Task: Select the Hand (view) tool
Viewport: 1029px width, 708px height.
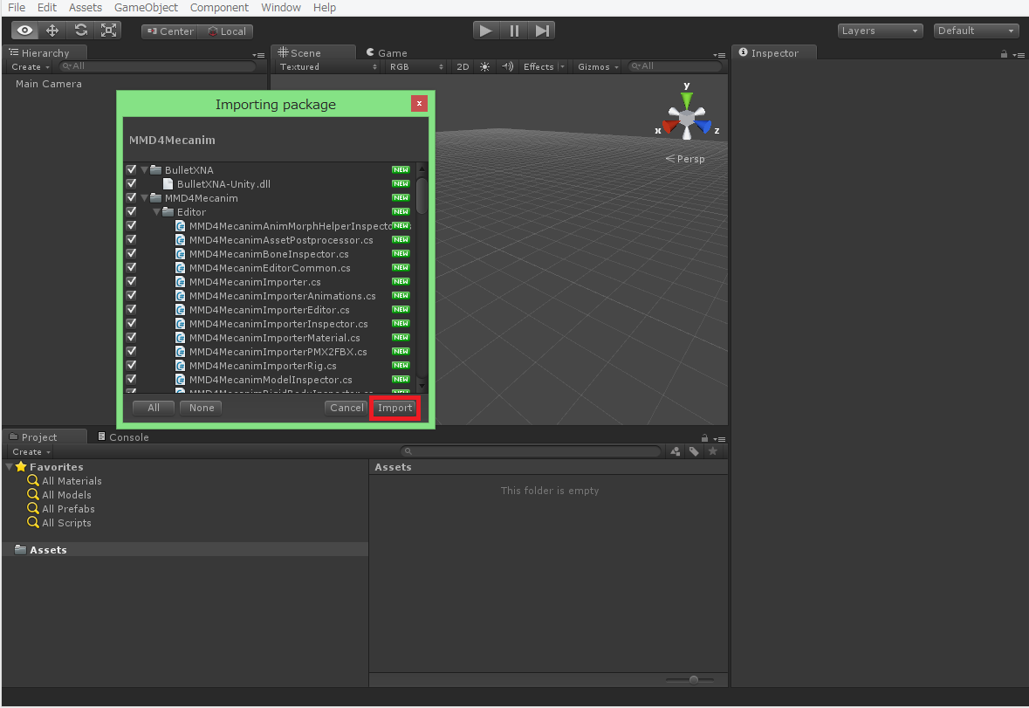Action: 24,31
